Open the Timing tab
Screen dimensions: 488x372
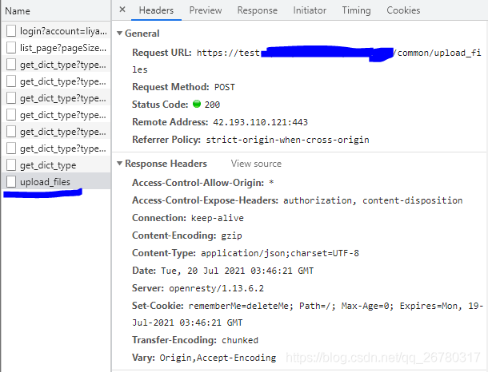pyautogui.click(x=356, y=10)
